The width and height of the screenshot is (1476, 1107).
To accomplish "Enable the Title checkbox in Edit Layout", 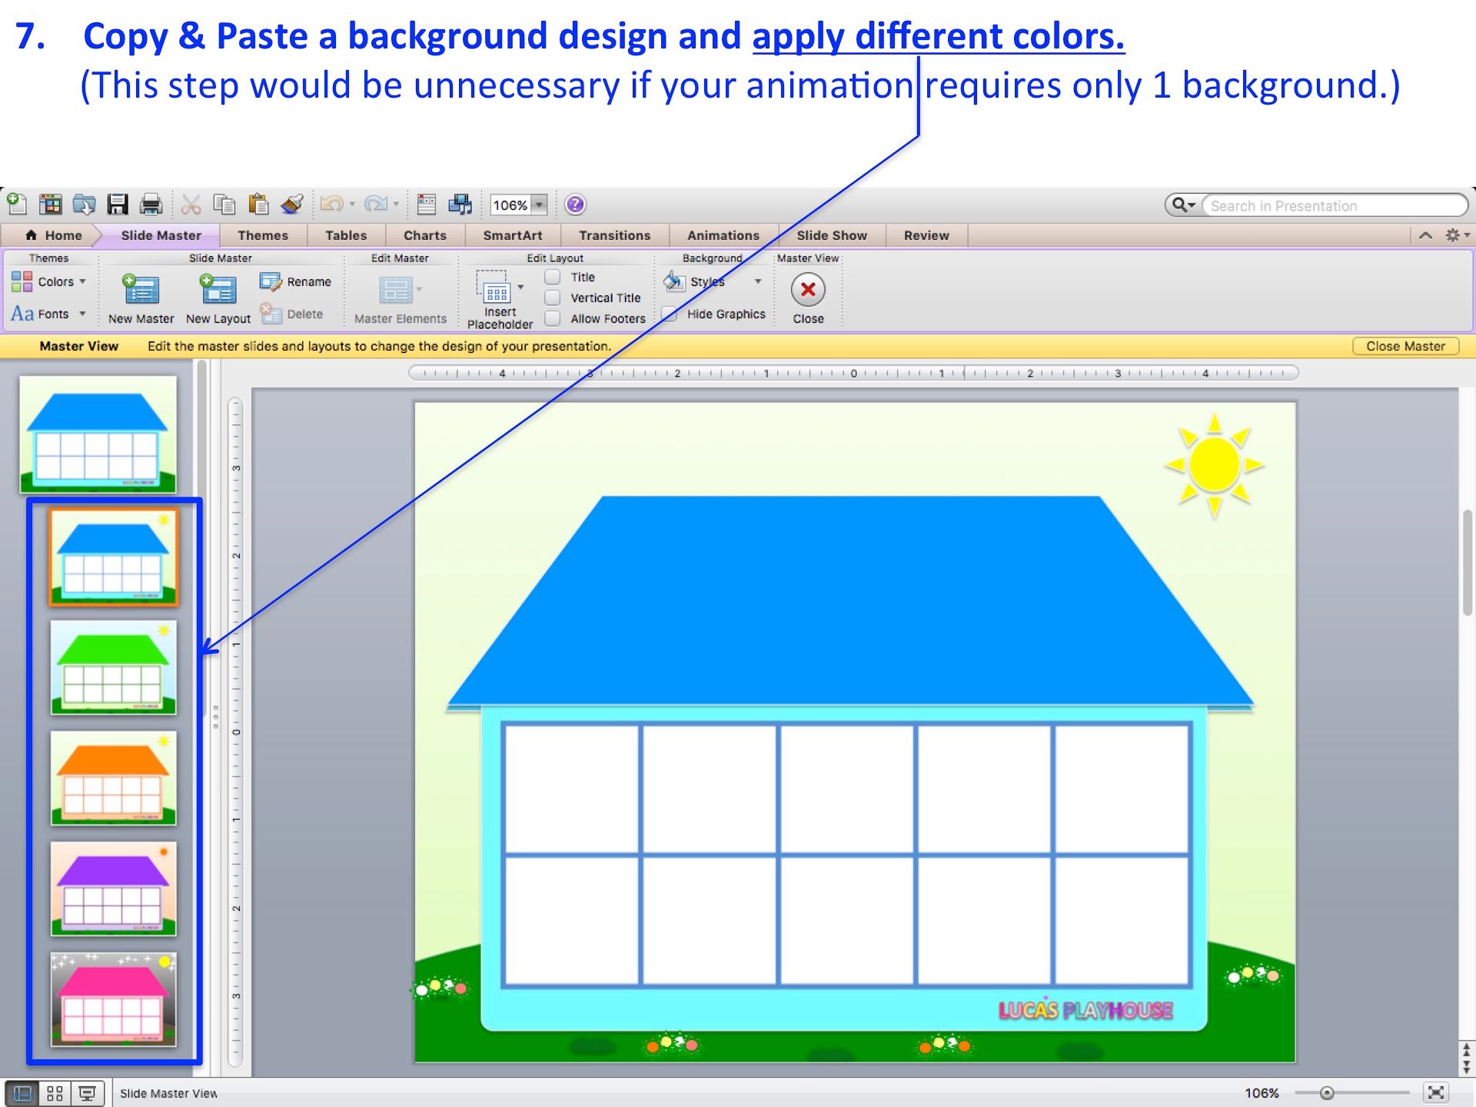I will click(552, 277).
